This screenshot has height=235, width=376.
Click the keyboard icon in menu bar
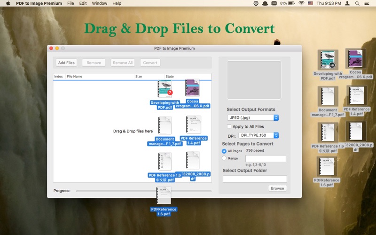coord(274,3)
